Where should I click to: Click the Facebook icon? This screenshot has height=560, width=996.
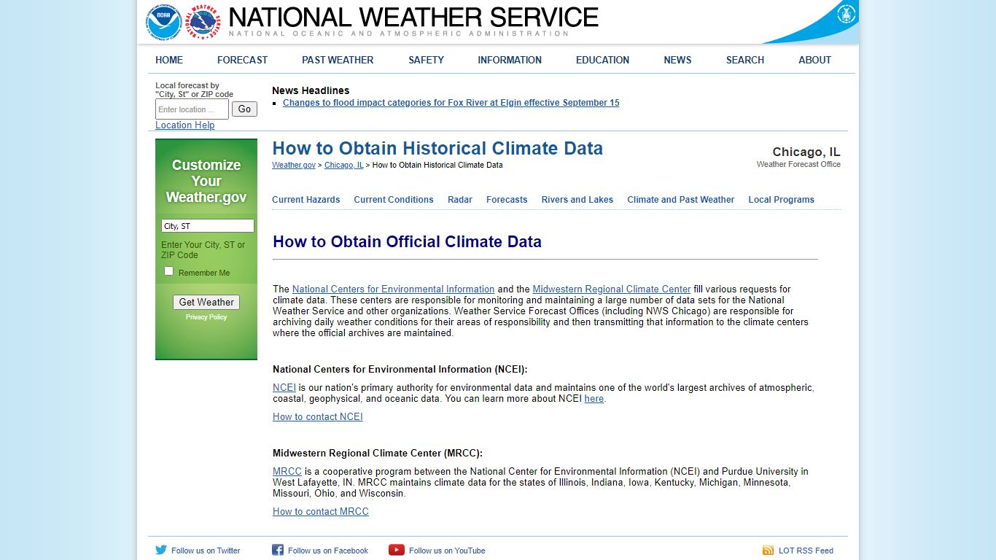[x=278, y=551]
